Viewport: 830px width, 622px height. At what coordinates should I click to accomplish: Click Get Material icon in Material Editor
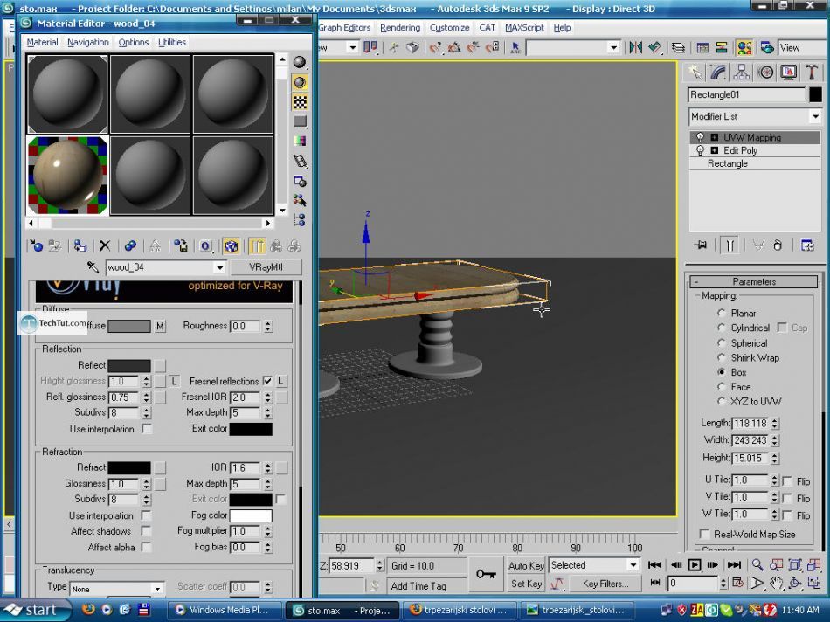pos(36,246)
